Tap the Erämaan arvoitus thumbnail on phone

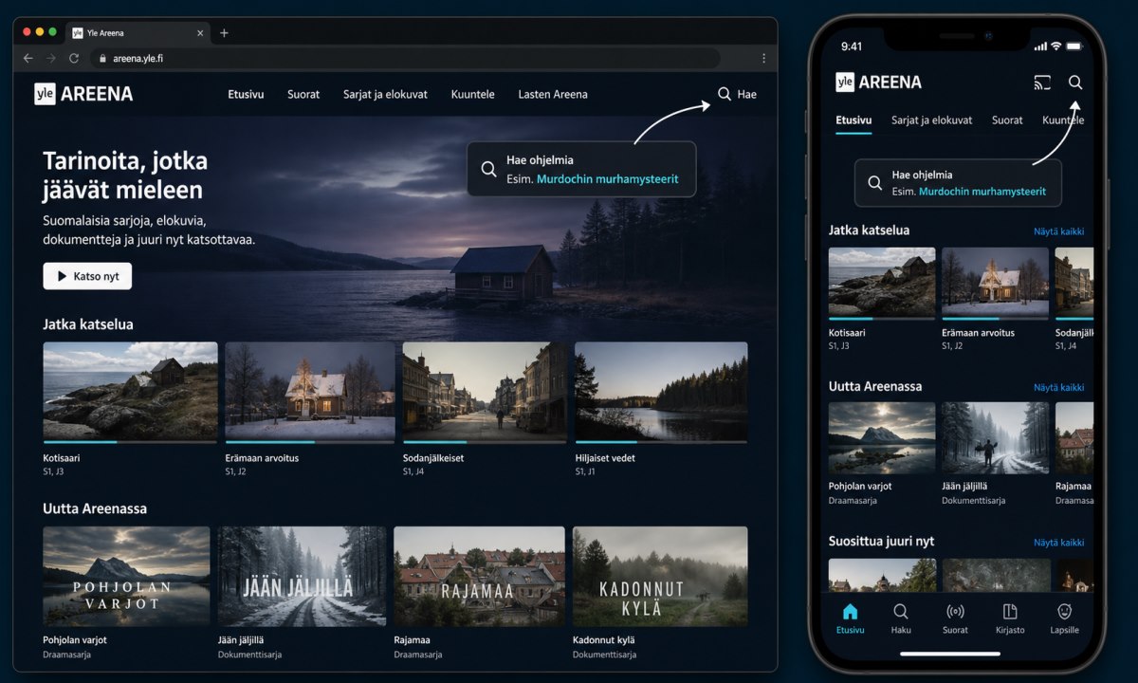click(x=995, y=282)
